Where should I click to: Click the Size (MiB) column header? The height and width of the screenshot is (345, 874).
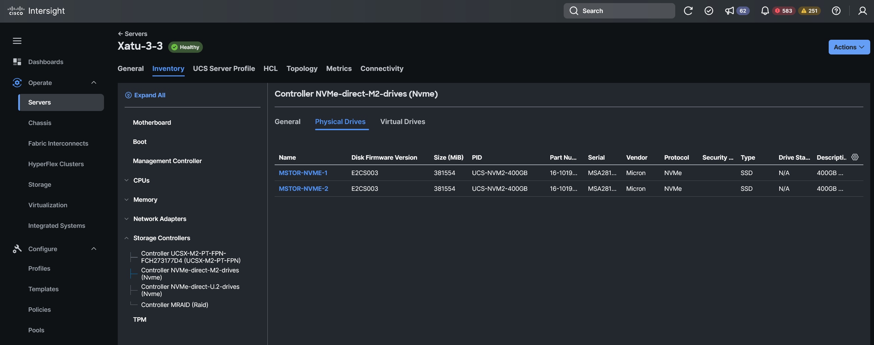click(x=448, y=158)
